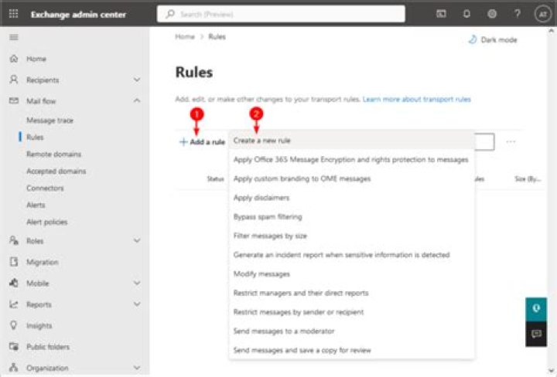Select Restrict managers and their direct reports
The height and width of the screenshot is (377, 557).
(x=352, y=293)
